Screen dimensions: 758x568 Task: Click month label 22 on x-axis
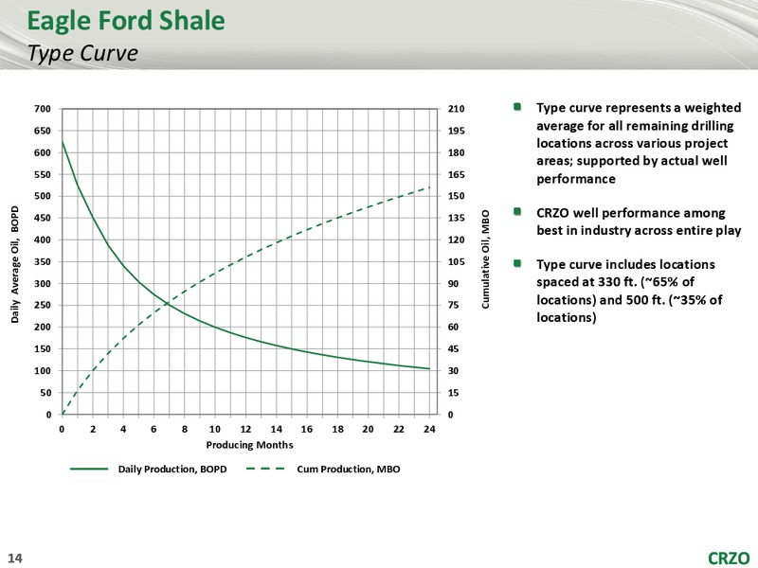(399, 429)
